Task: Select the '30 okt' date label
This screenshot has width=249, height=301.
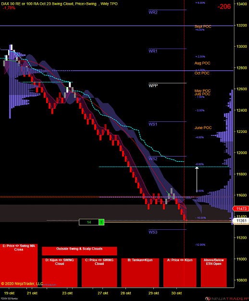Action: click(176, 293)
